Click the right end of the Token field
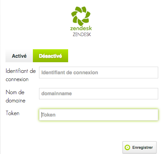The image size is (163, 154). click(x=155, y=115)
